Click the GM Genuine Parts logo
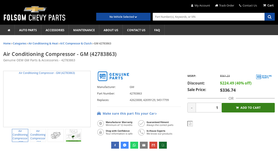The height and width of the screenshot is (156, 278). 113,76
